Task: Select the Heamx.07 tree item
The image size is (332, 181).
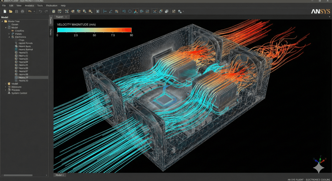Action: [x=23, y=71]
